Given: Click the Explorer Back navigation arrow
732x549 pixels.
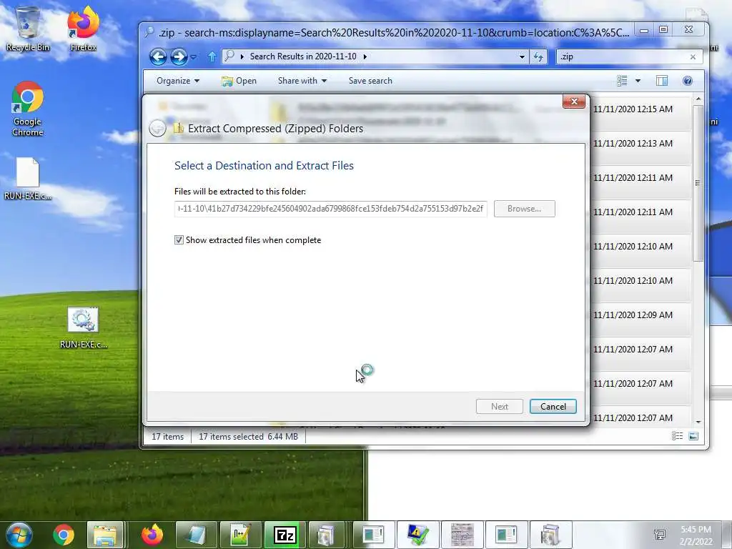Looking at the screenshot, I should click(x=158, y=57).
